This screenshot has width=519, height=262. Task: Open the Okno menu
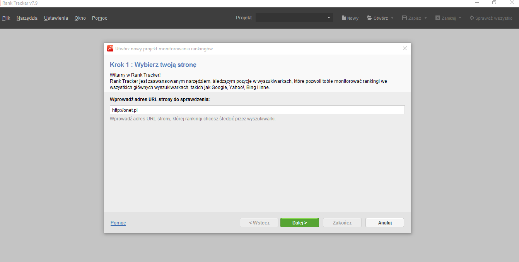coord(80,18)
